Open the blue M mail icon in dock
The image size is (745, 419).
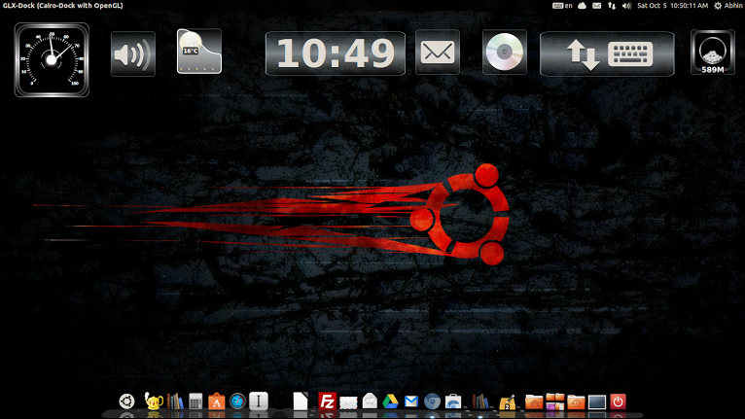[x=411, y=402]
